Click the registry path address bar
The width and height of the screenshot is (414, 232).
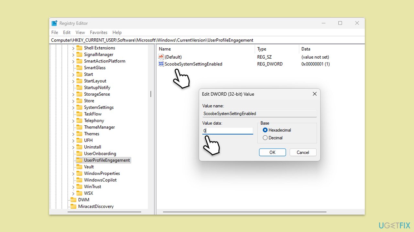click(207, 40)
